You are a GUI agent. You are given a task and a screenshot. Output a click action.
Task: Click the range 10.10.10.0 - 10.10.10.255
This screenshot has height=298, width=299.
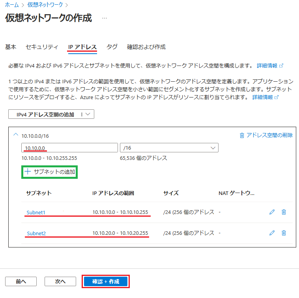[x=120, y=212]
